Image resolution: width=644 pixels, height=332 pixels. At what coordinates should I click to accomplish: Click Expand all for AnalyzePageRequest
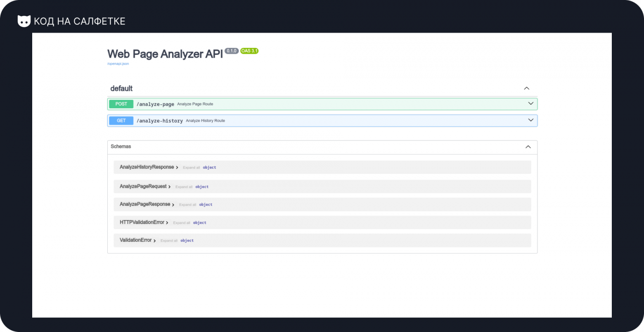184,187
